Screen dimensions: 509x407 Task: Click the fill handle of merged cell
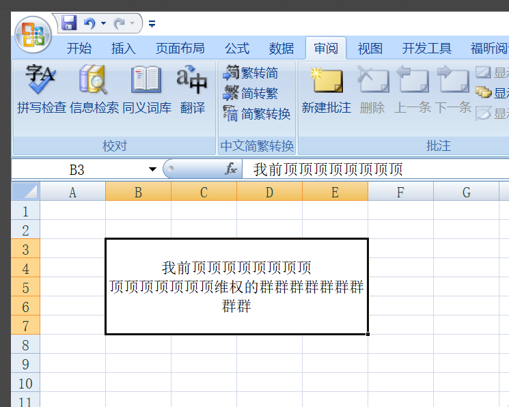(368, 334)
